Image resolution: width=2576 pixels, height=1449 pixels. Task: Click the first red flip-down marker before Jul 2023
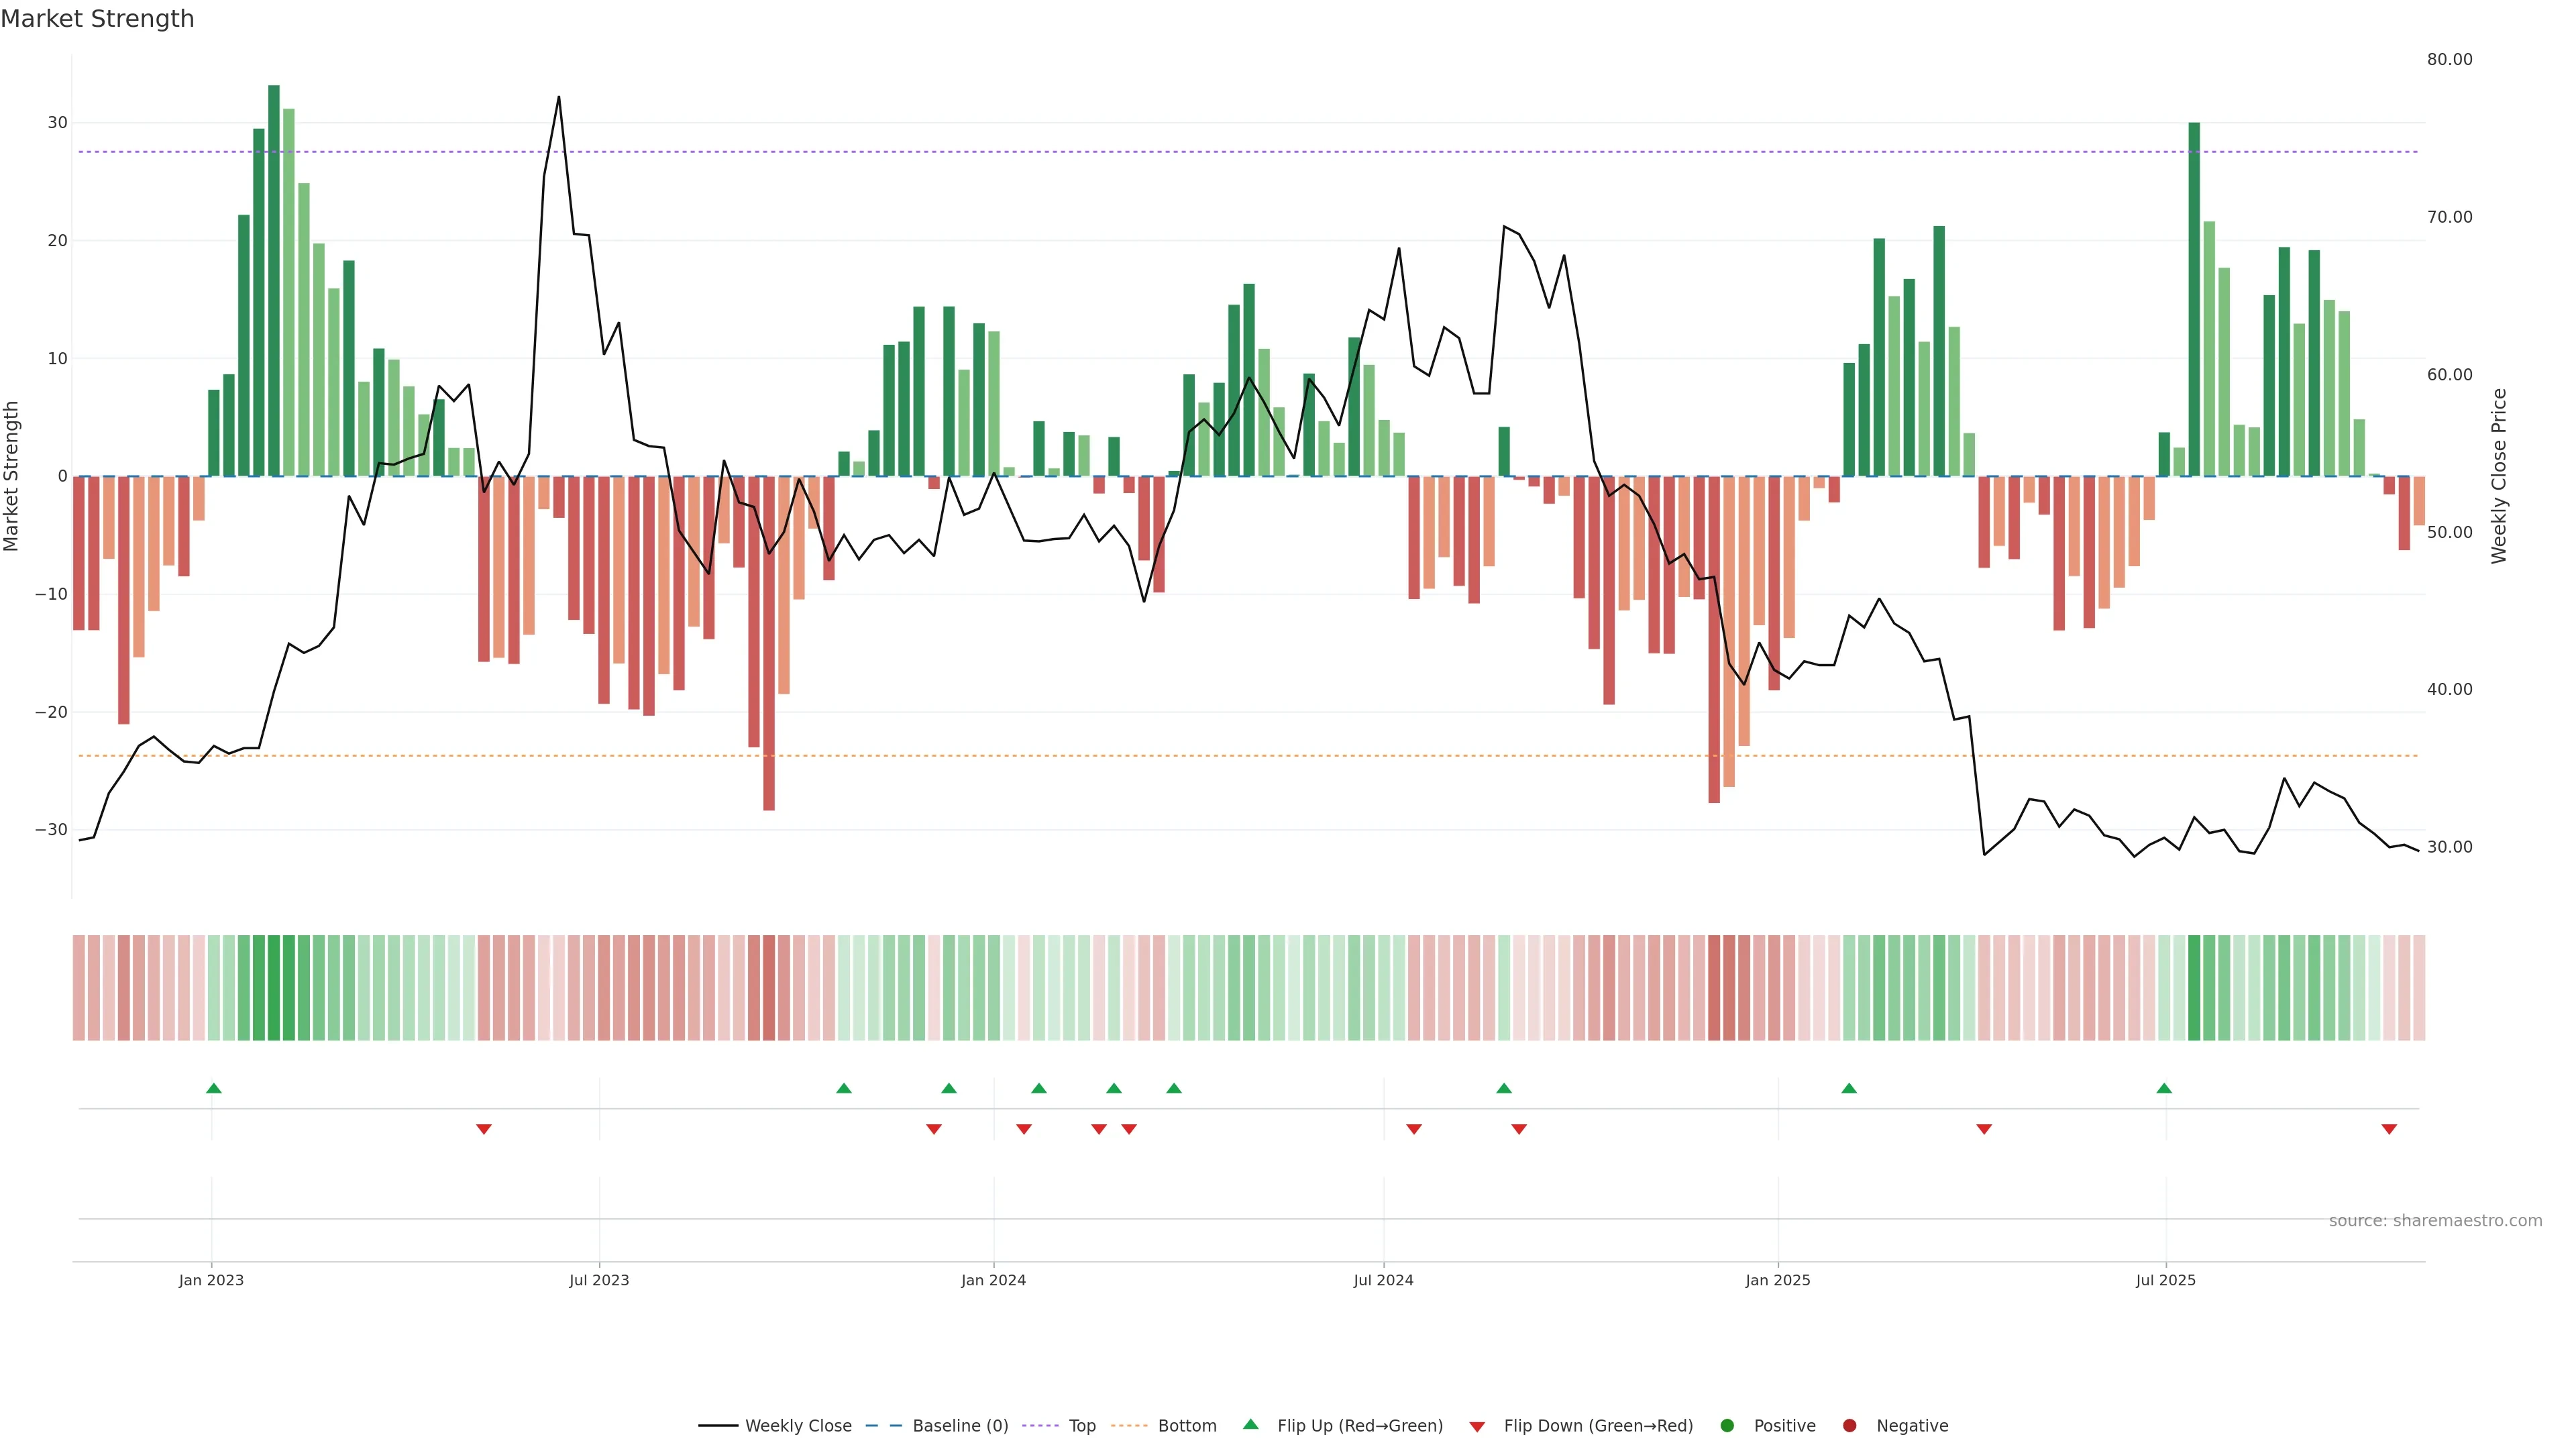[484, 1129]
